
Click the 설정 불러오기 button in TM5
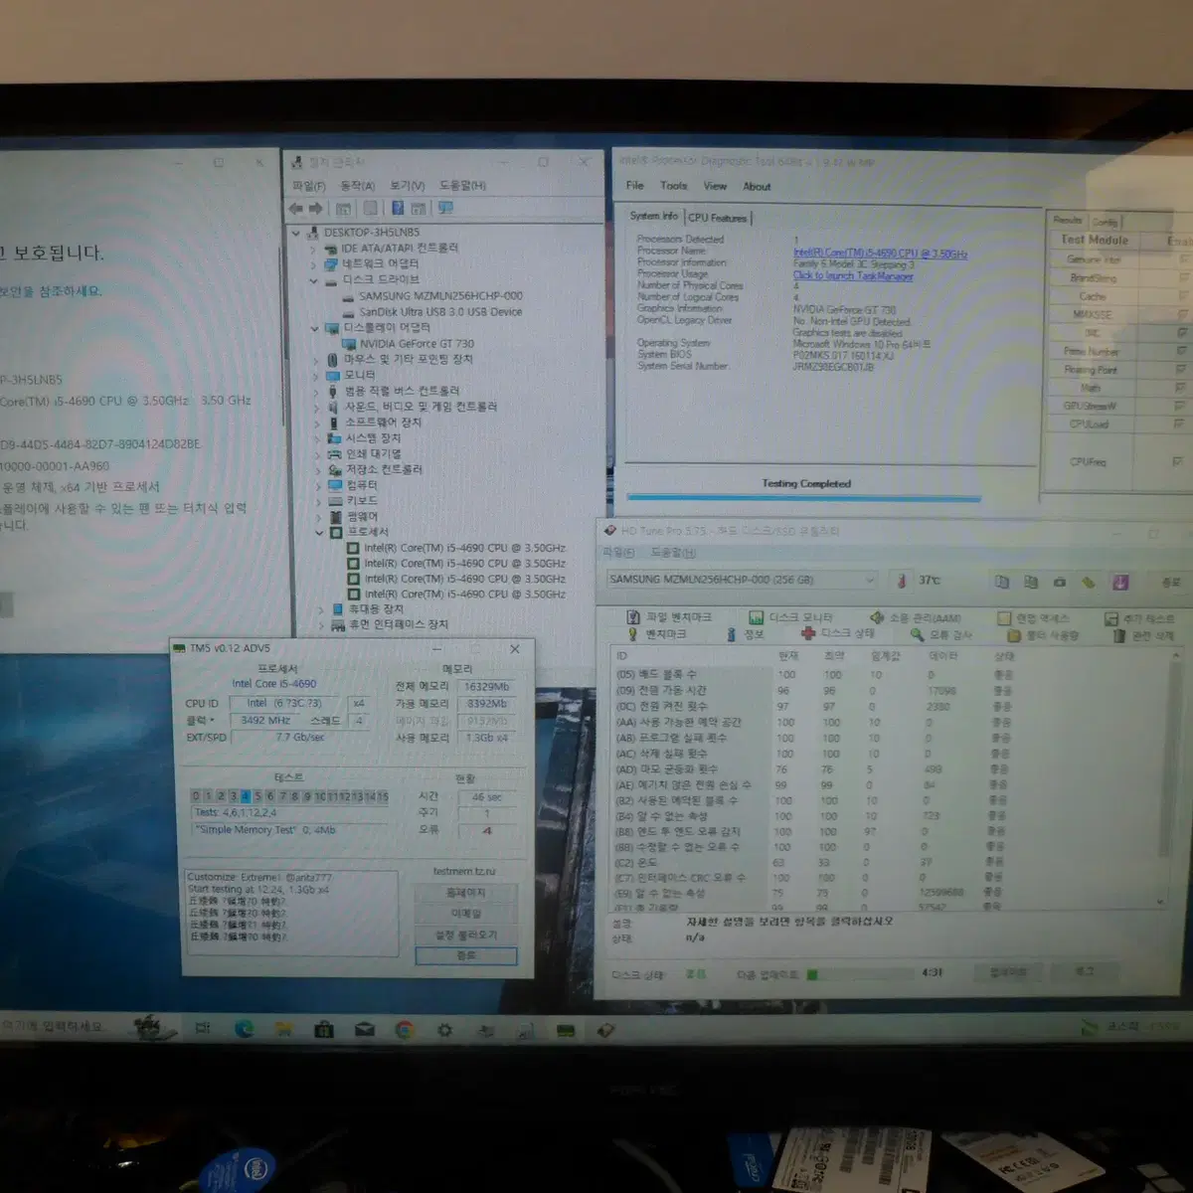tap(465, 935)
